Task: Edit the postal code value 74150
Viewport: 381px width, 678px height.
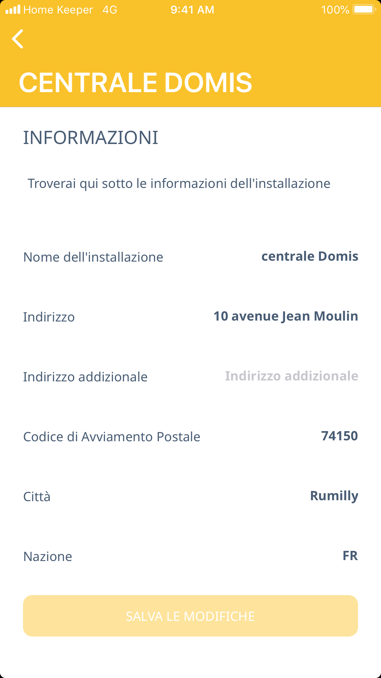Action: pyautogui.click(x=339, y=436)
